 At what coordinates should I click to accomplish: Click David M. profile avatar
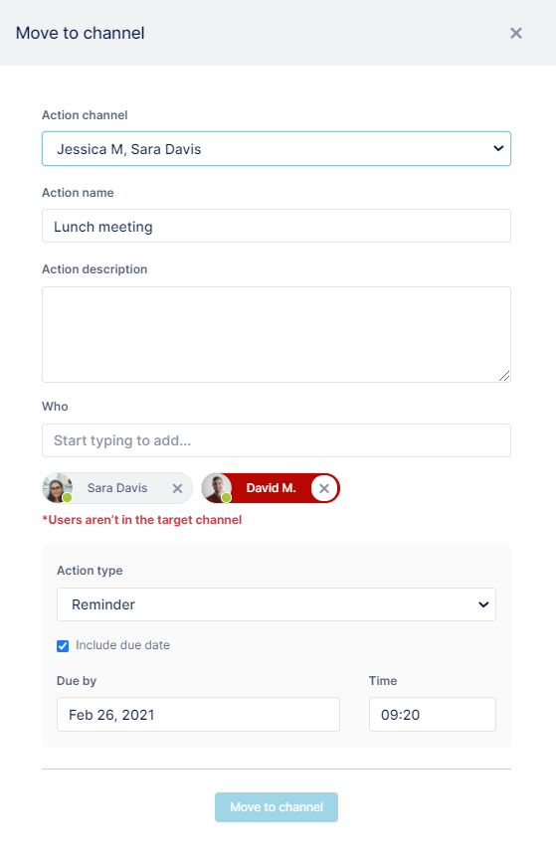click(x=217, y=488)
